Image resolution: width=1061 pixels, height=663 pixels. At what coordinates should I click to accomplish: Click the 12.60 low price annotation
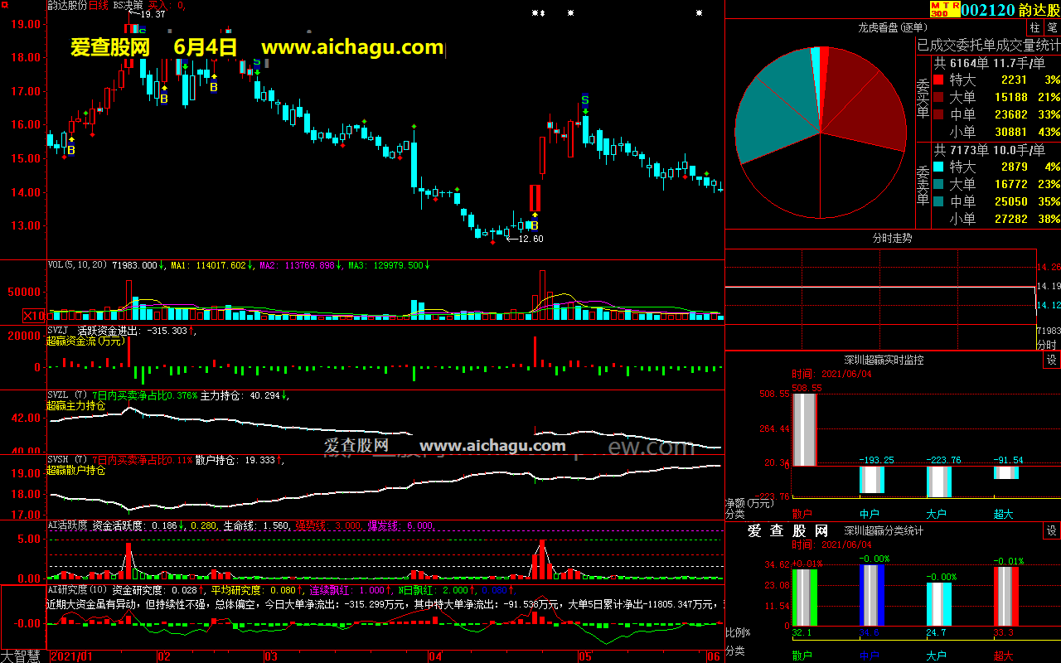530,239
